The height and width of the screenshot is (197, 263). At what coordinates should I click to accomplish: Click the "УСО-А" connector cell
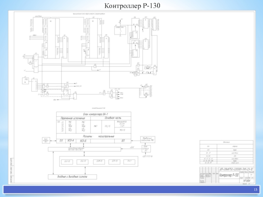pos(71,141)
